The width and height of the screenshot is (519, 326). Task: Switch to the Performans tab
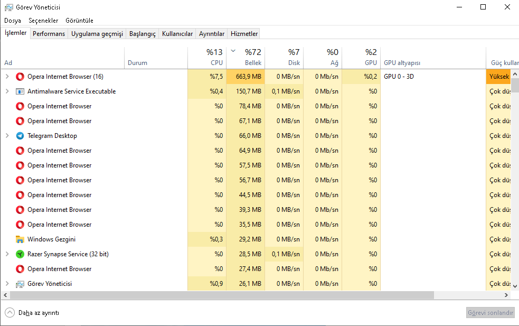pyautogui.click(x=49, y=34)
